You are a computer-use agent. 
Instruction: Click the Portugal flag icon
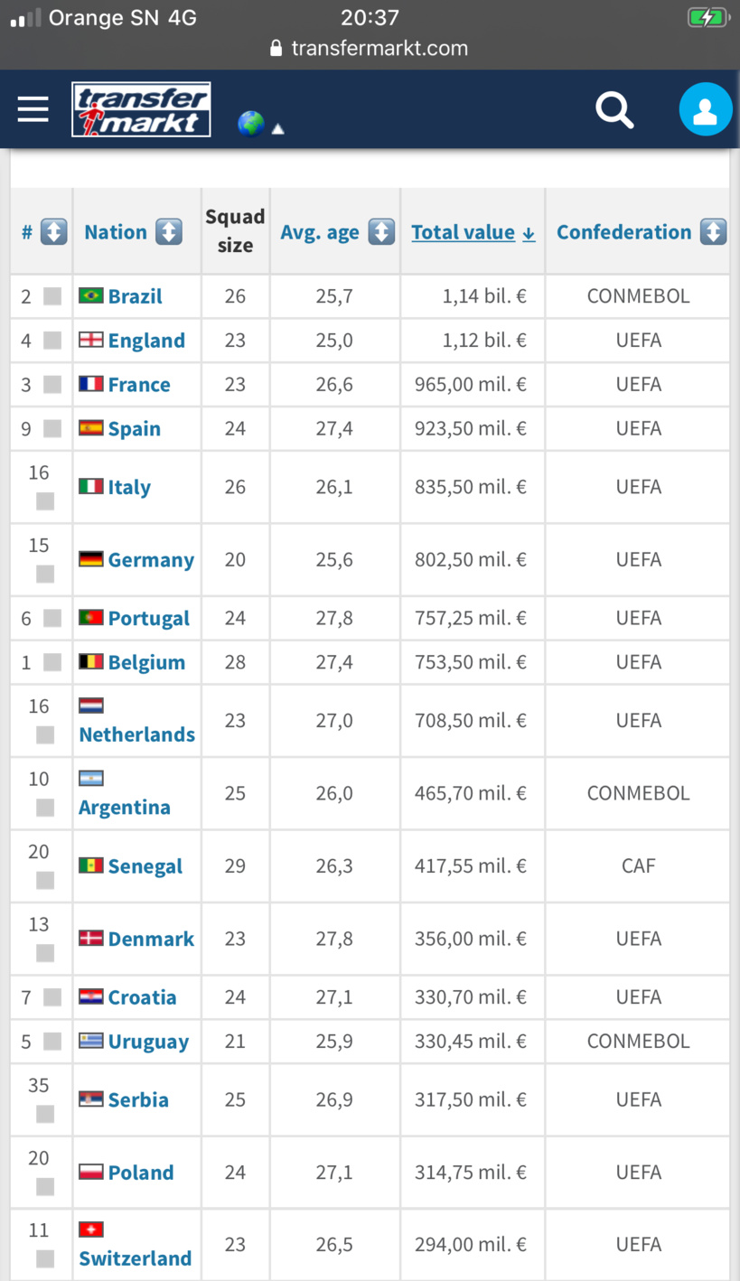90,618
